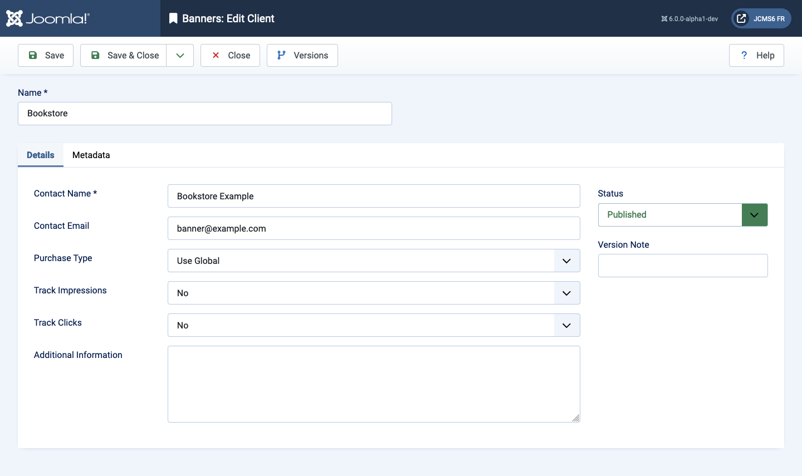This screenshot has height=476, width=802.
Task: Click the Help question mark icon
Action: click(x=744, y=55)
